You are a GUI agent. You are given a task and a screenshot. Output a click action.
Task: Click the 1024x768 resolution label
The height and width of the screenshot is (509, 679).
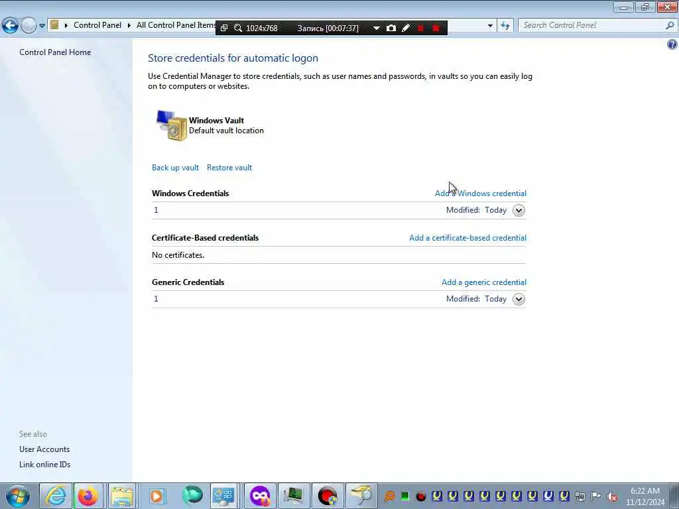pyautogui.click(x=261, y=28)
